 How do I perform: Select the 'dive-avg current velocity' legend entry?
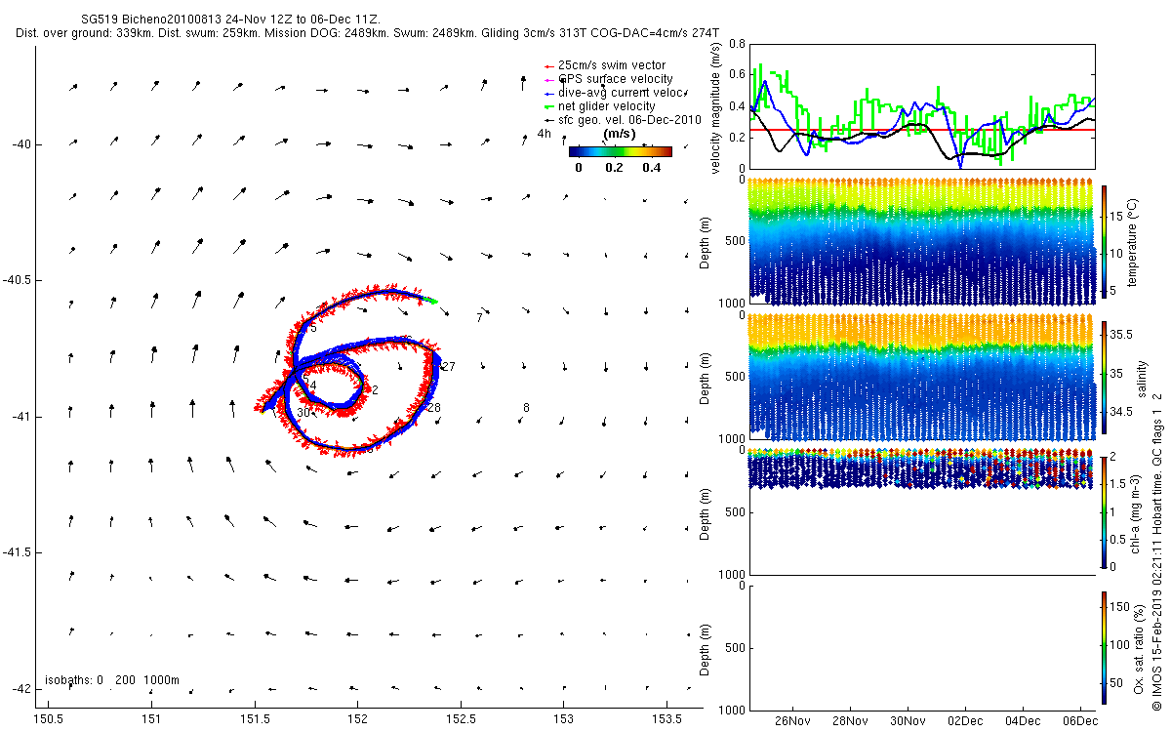tap(616, 92)
